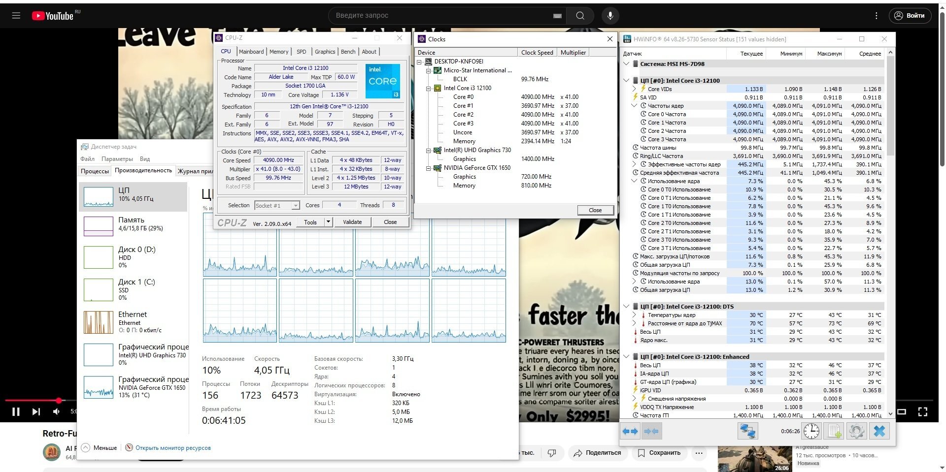Open CPU-Z Mainboard tab

(251, 52)
